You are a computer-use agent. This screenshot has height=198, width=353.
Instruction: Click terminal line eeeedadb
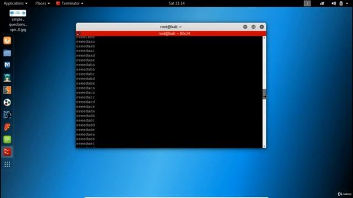[85, 116]
